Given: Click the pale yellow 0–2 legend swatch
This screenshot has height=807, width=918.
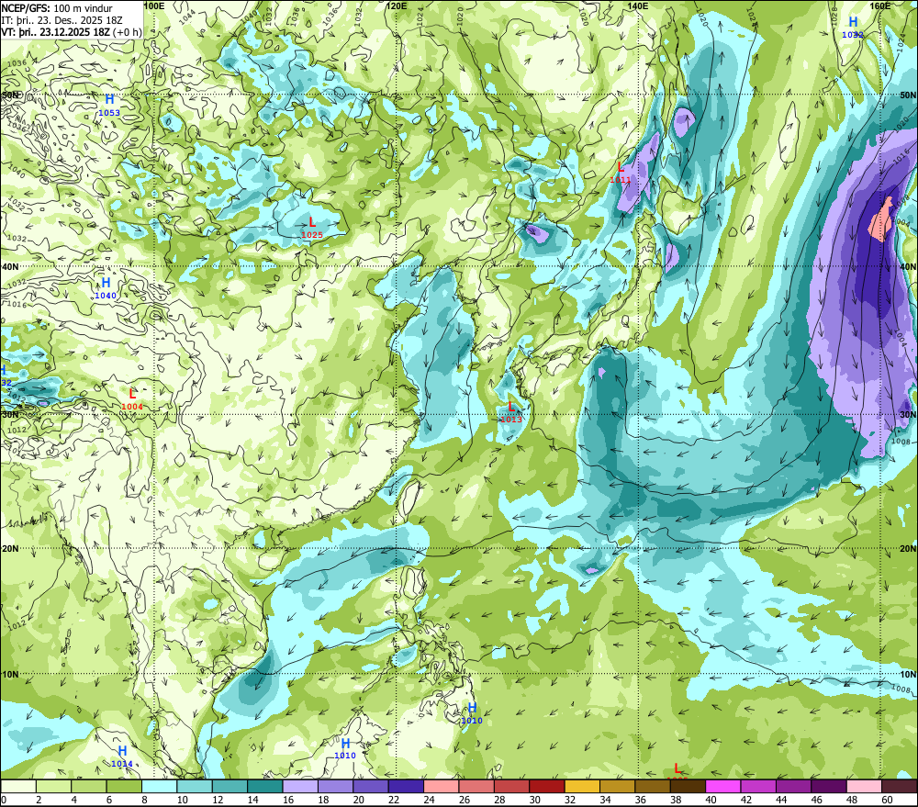Looking at the screenshot, I should point(18,787).
